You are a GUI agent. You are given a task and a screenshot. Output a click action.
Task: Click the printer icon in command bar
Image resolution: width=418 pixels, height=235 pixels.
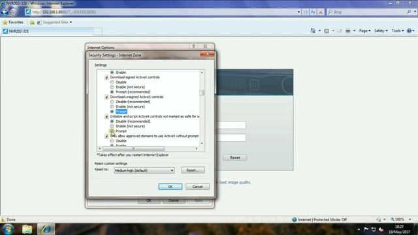[348, 31]
